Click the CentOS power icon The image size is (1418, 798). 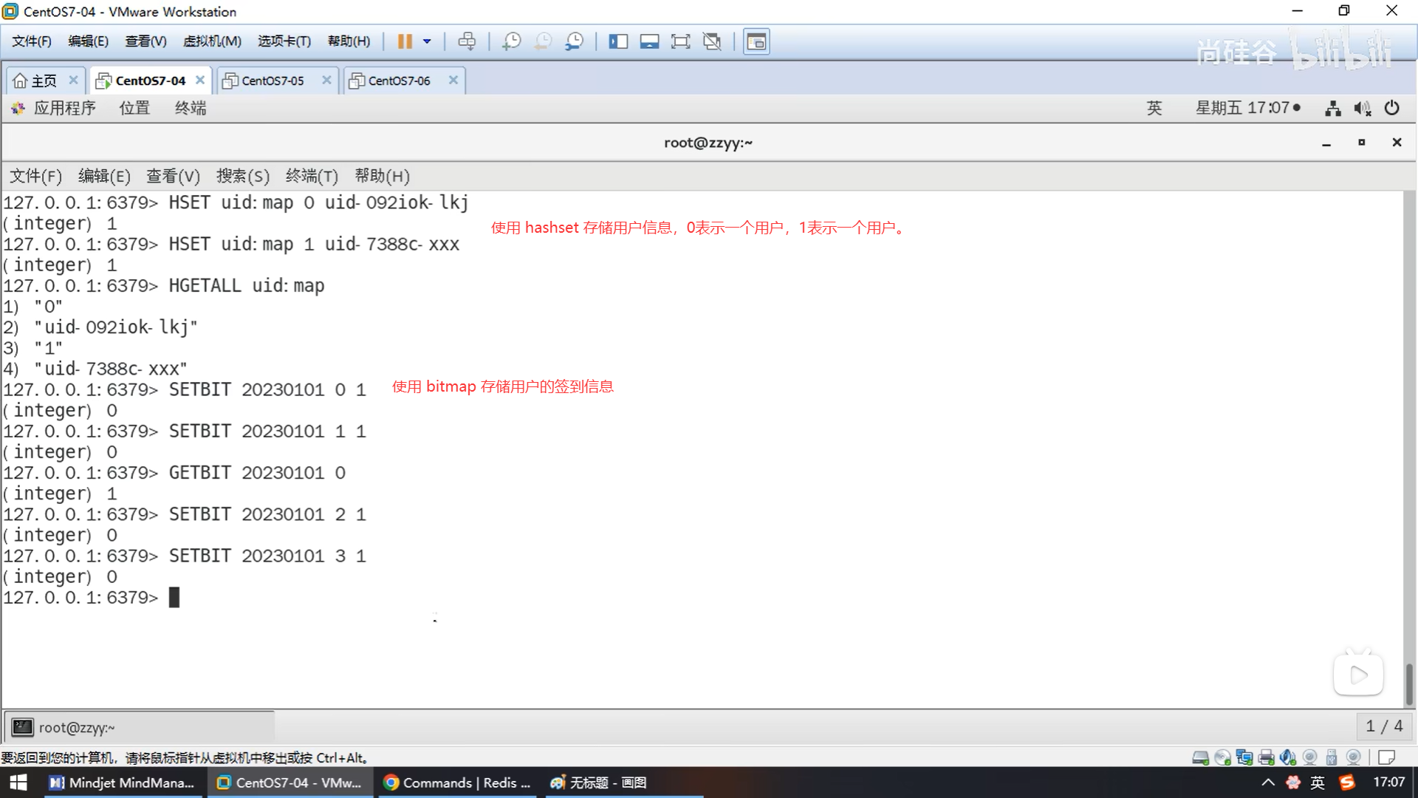click(x=1392, y=108)
